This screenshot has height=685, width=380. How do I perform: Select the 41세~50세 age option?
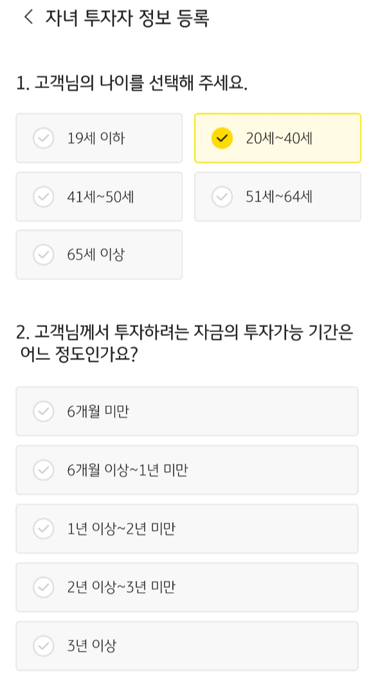click(x=98, y=196)
